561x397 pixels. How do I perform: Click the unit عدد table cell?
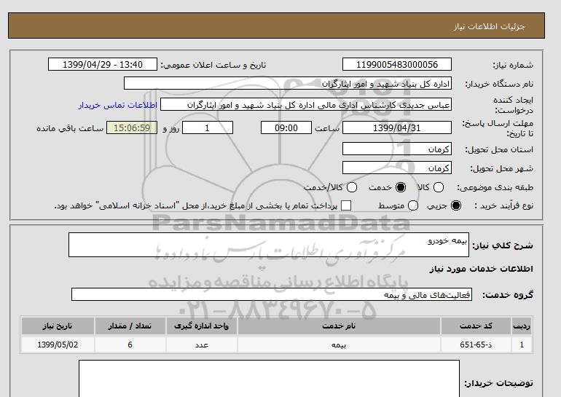[201, 345]
